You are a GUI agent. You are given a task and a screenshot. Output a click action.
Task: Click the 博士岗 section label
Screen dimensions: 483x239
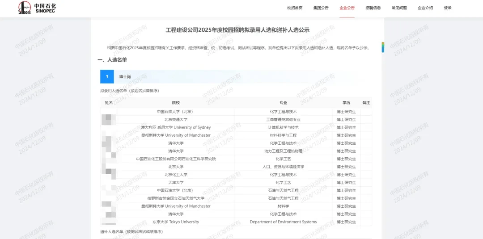pos(125,76)
